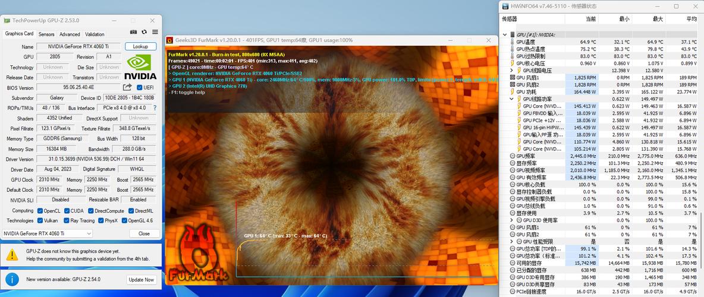Image resolution: width=704 pixels, height=297 pixels.
Task: Click the 当前 column header in HWiNFO
Action: [582, 19]
